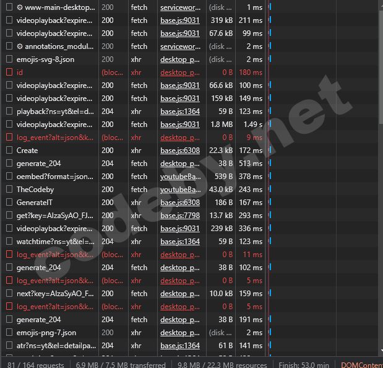The image size is (383, 368).
Task: Click the 513 ms time of generate_204
Action: pyautogui.click(x=251, y=164)
